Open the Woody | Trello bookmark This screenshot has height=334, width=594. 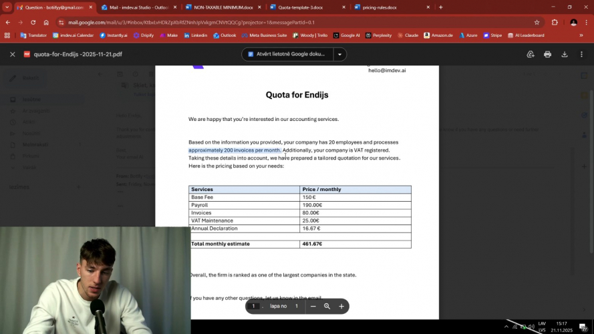pos(310,35)
